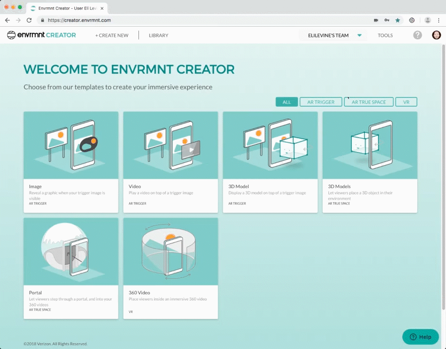446x349 pixels.
Task: Expand the Elilevine's Team dropdown arrow
Action: 360,35
